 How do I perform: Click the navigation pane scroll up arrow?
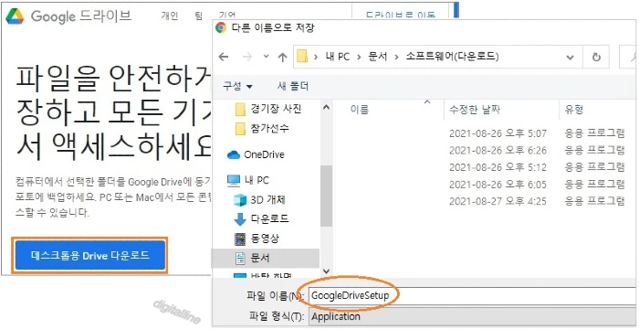coord(326,107)
